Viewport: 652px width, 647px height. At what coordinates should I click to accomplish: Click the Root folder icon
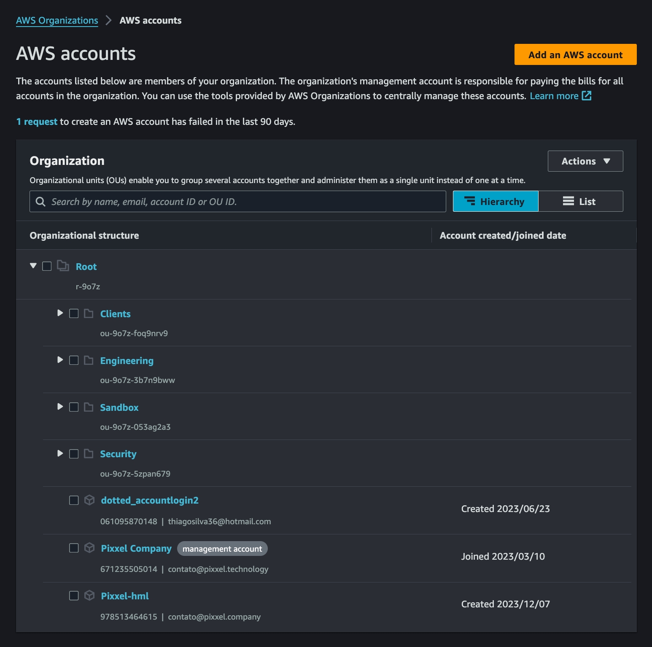click(x=63, y=266)
